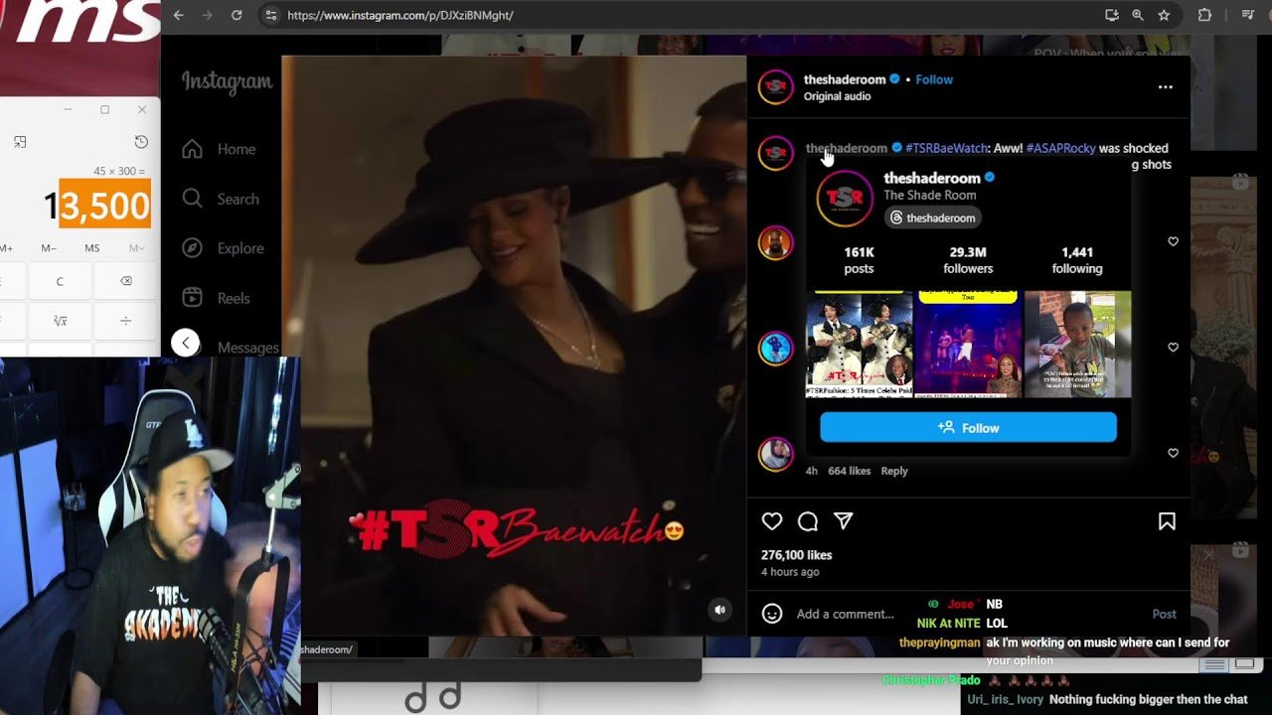Viewport: 1272px width, 715px height.
Task: Like the 664-likes comment heart
Action: (1174, 453)
